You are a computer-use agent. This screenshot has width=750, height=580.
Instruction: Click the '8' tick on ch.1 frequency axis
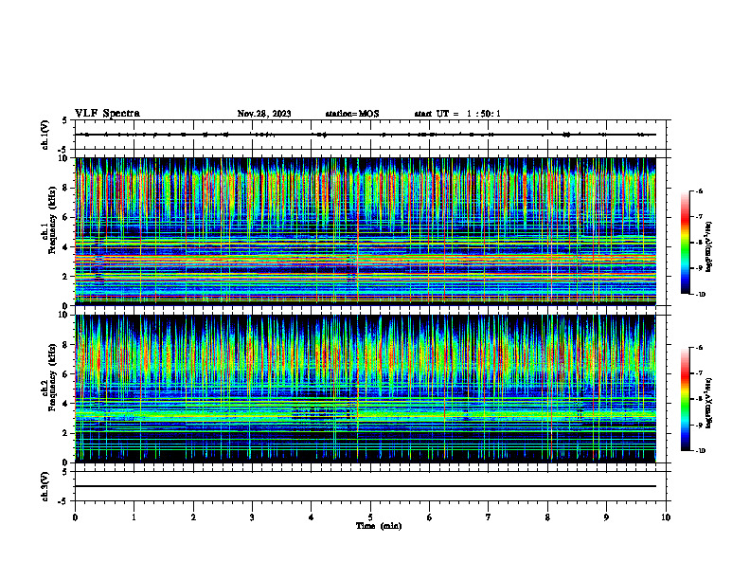coord(65,188)
